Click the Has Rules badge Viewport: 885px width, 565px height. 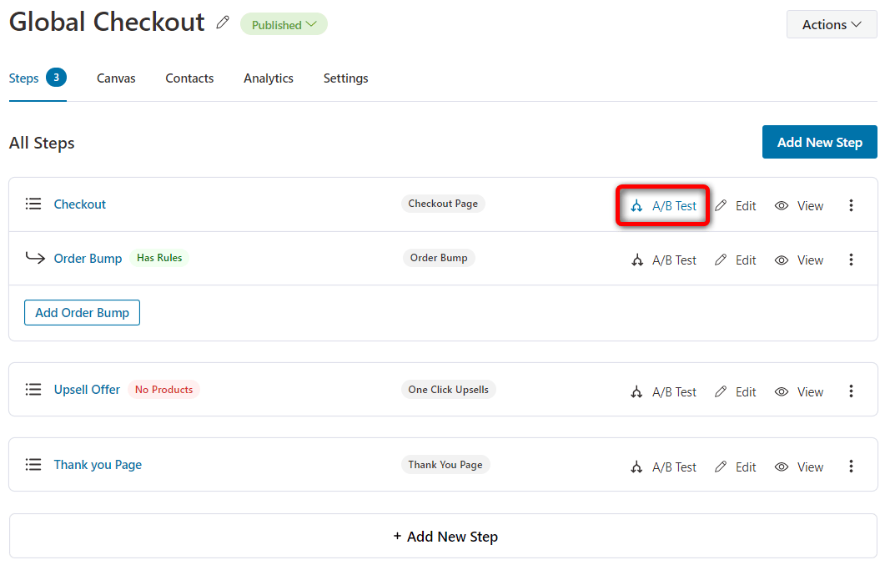point(159,258)
